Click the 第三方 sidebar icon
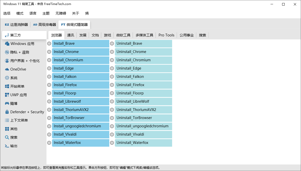This screenshot has width=301, height=171. 7,35
